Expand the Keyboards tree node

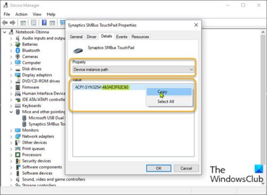tap(11, 106)
